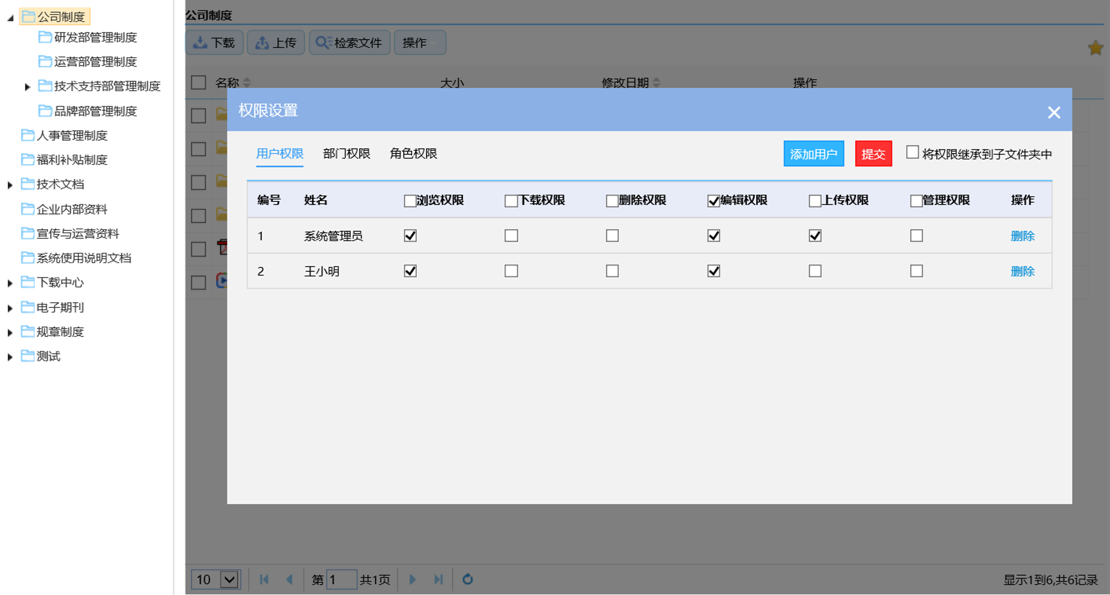Viewport: 1110px width, 595px height.
Task: Toggle header 管理权限 checkbox
Action: 916,201
